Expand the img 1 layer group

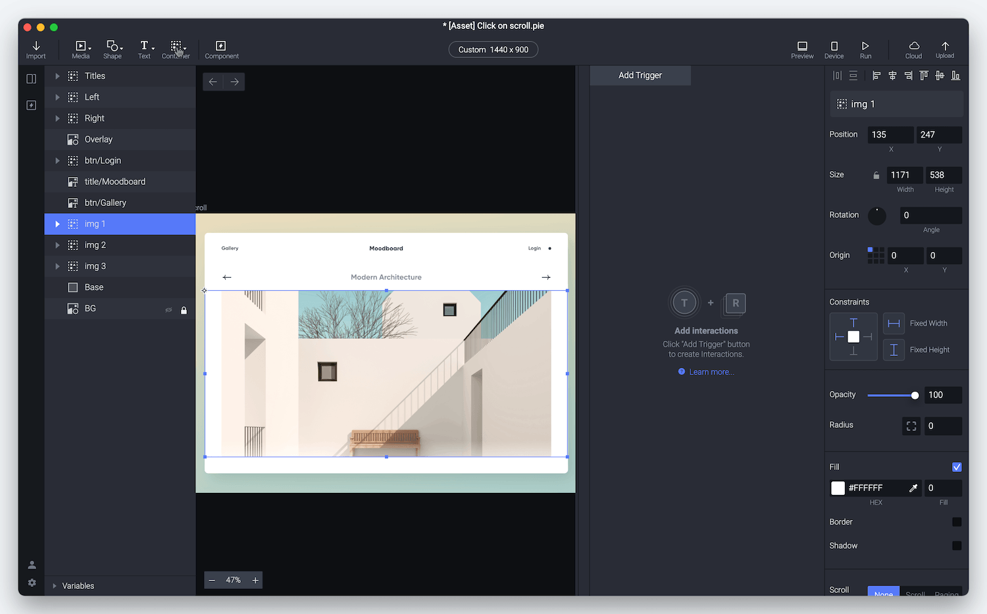click(x=57, y=224)
